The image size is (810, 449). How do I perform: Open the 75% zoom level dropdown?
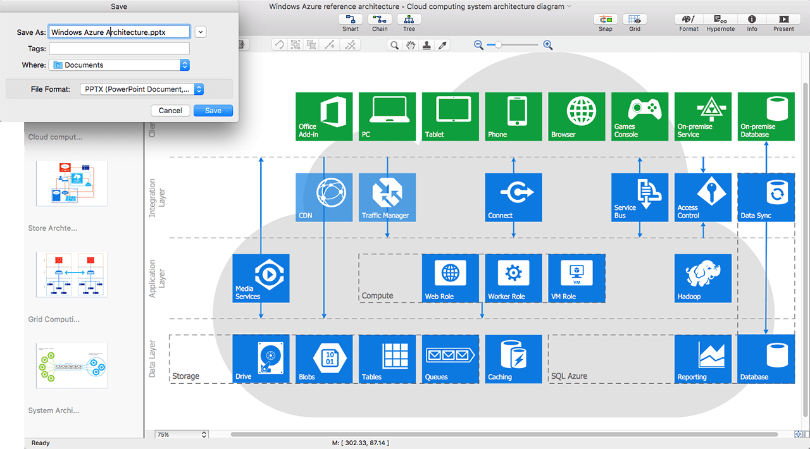pyautogui.click(x=182, y=434)
